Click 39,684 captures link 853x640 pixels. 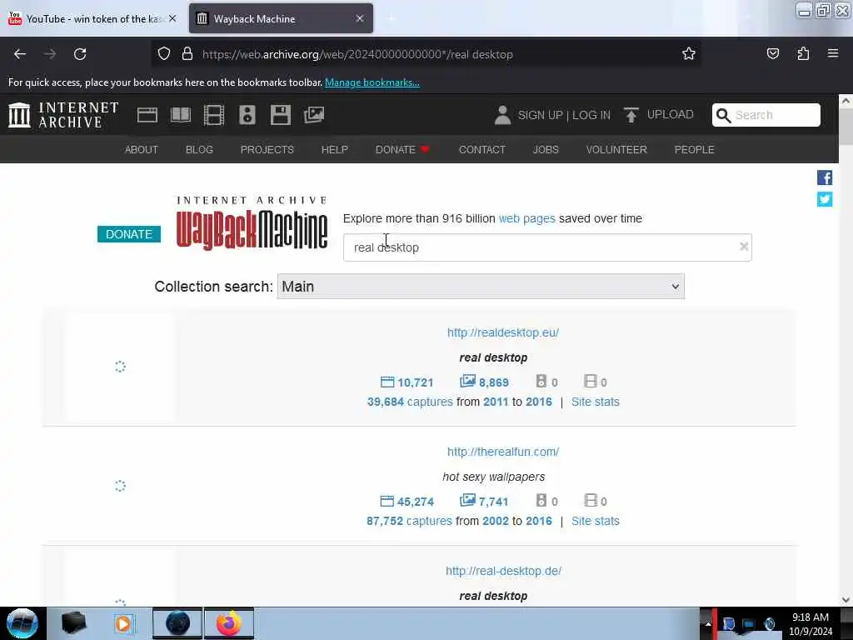click(x=410, y=402)
